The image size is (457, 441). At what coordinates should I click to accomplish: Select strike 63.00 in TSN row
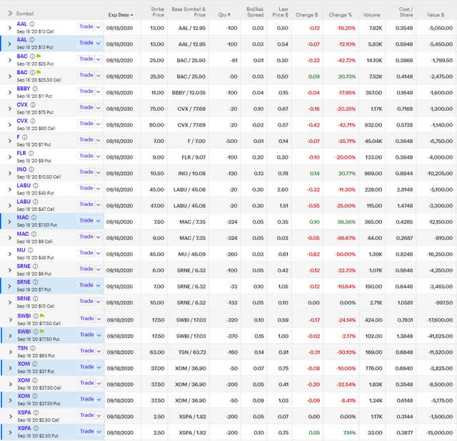click(157, 352)
